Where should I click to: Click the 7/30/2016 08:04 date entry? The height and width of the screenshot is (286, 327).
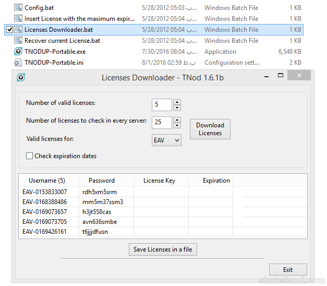169,52
